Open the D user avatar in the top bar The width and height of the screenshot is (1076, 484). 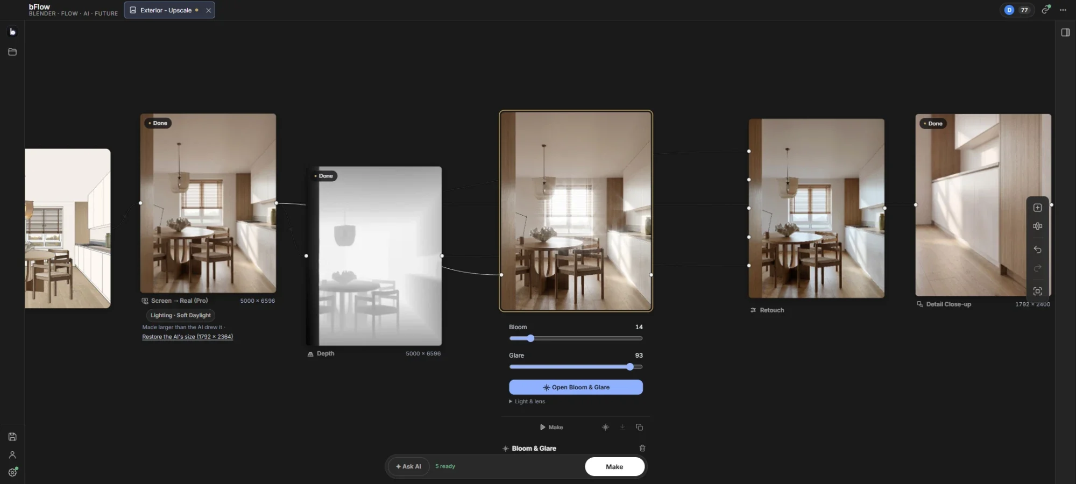pyautogui.click(x=1009, y=10)
